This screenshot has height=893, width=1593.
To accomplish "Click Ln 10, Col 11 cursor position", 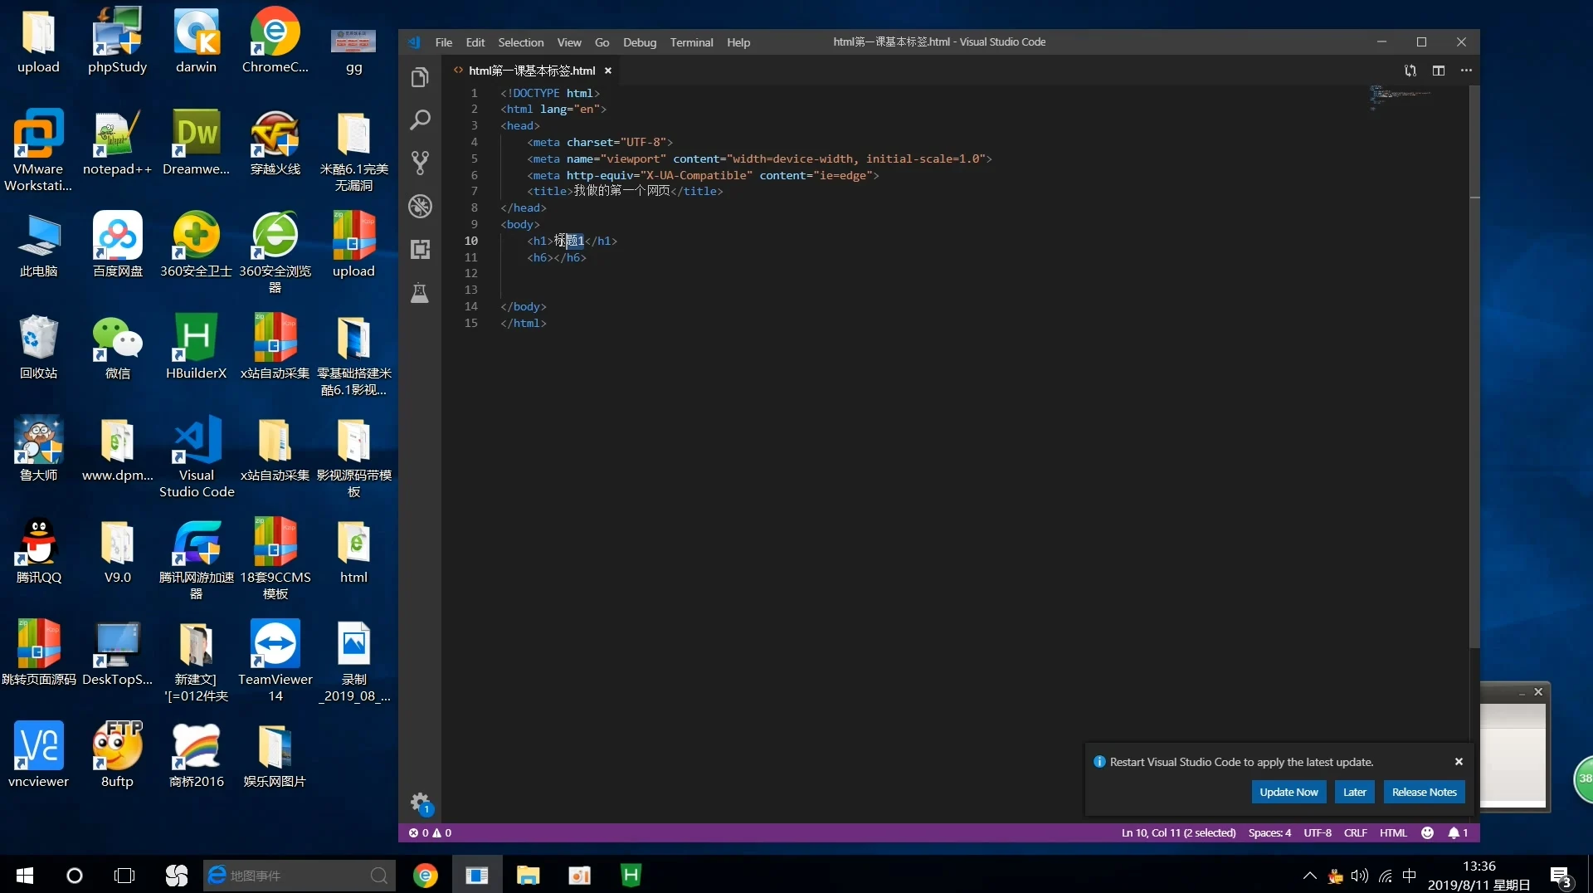I will [1178, 832].
